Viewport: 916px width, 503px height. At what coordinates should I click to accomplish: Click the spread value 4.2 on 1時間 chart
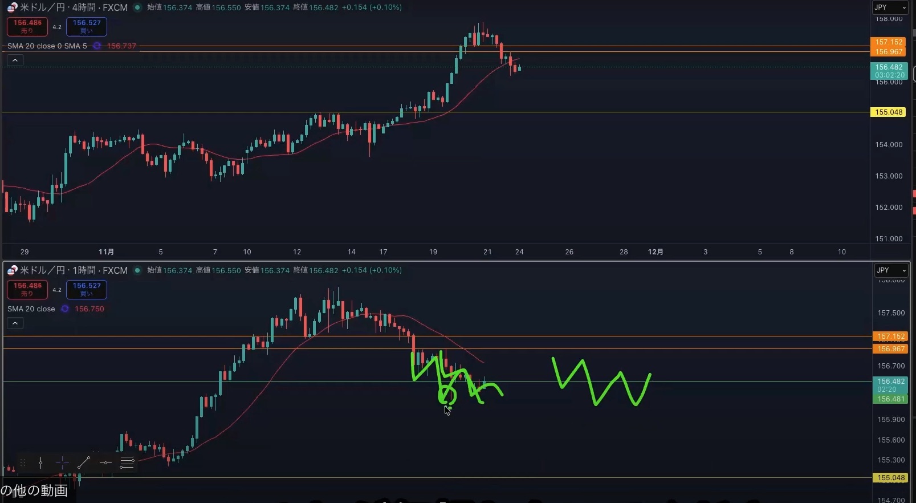point(57,290)
